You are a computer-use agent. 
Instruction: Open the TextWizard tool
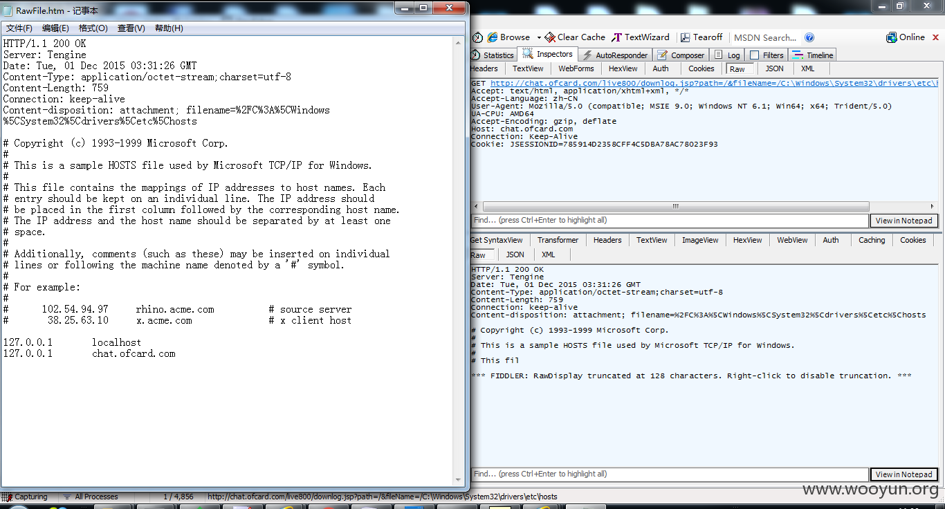pos(641,37)
